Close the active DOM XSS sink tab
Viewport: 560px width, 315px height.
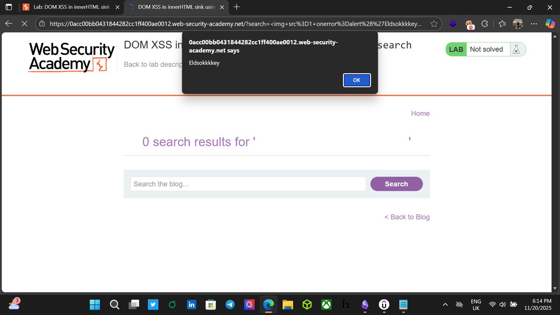coord(222,7)
